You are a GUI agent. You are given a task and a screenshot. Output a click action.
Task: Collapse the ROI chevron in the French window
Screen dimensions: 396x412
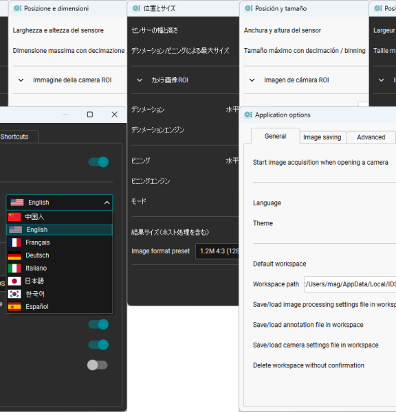click(x=382, y=80)
